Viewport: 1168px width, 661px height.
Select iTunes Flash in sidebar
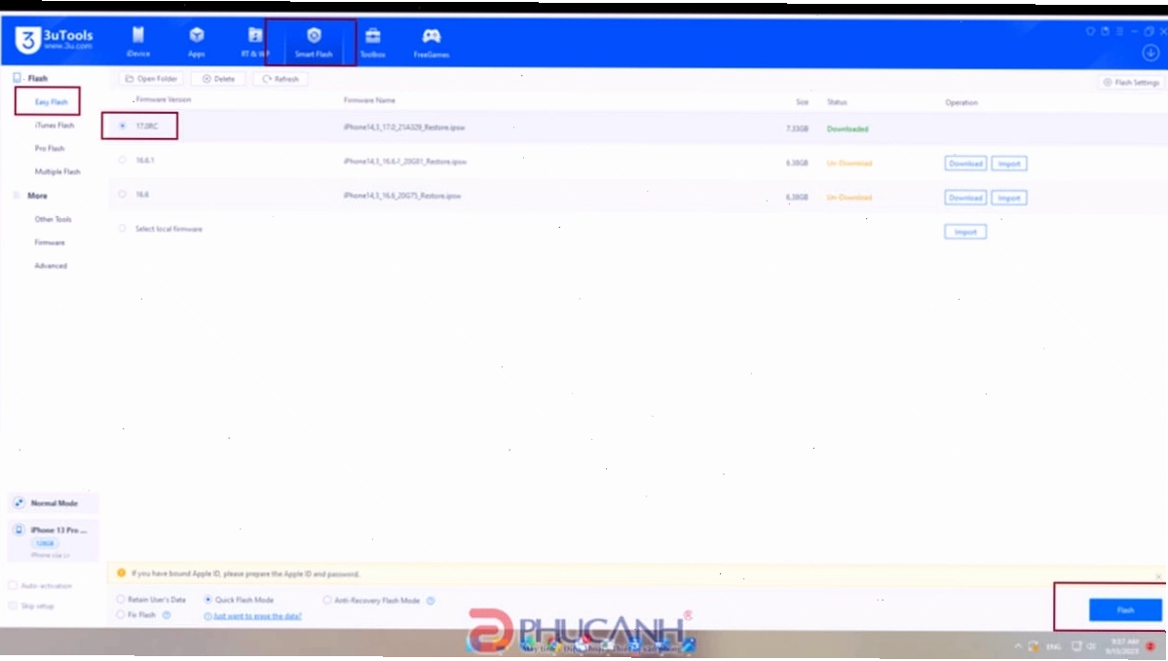coord(55,125)
